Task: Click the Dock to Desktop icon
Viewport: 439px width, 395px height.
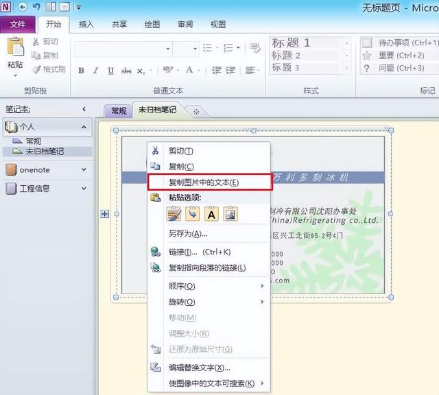Action: [x=51, y=7]
